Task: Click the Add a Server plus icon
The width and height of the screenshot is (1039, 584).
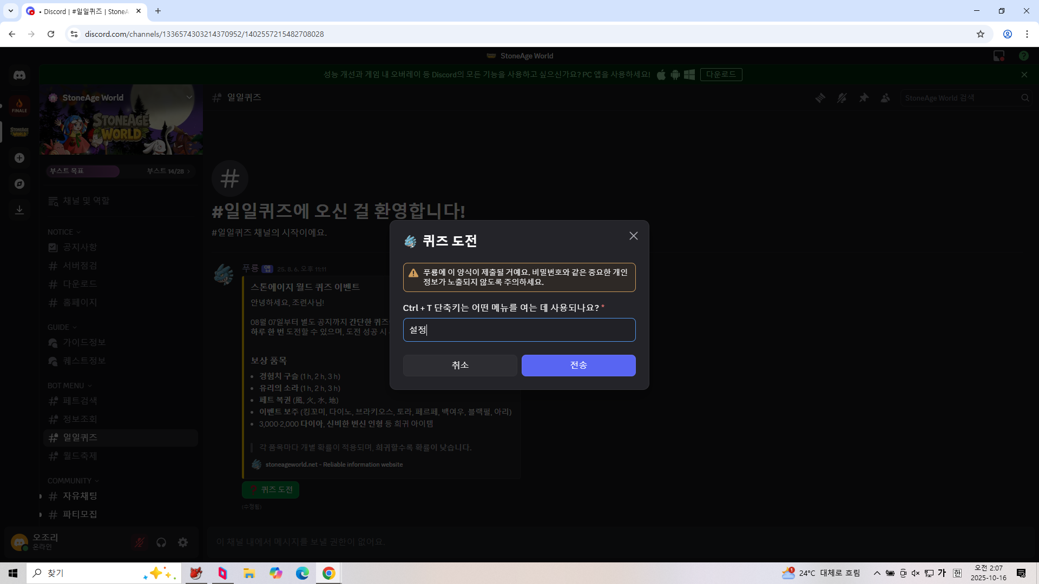Action: click(x=19, y=158)
